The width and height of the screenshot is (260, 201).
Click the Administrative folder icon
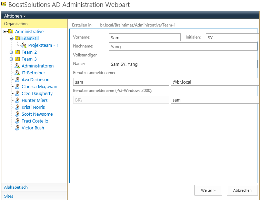click(11, 31)
